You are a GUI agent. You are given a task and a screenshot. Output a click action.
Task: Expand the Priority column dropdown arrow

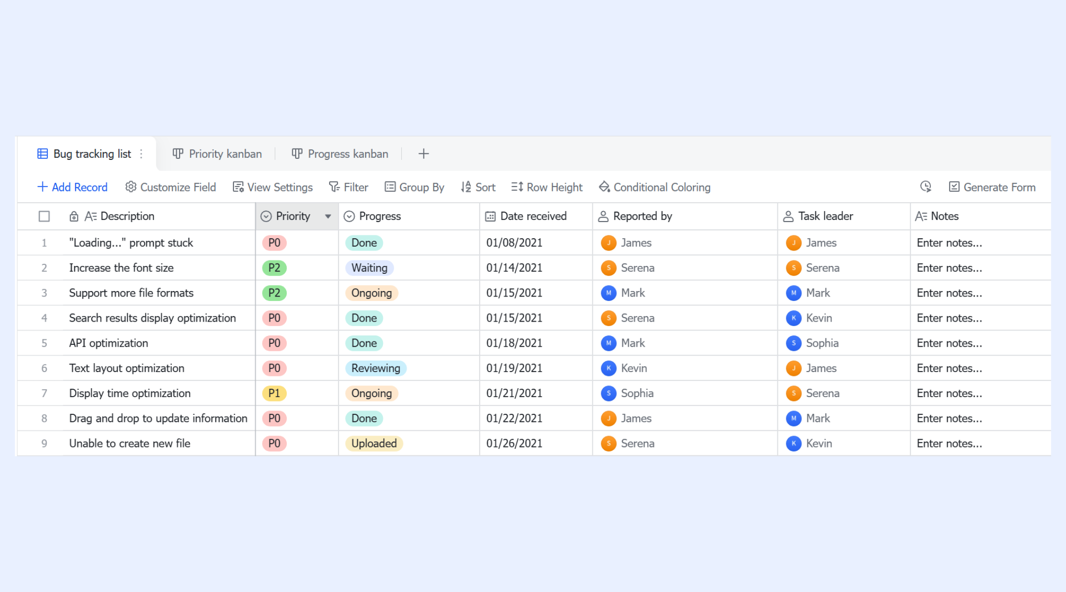pyautogui.click(x=328, y=216)
